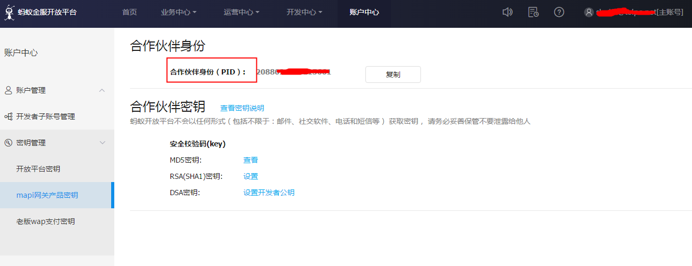The image size is (692, 266).
Task: Click the 账户中心 sidebar heading
Action: pos(21,52)
